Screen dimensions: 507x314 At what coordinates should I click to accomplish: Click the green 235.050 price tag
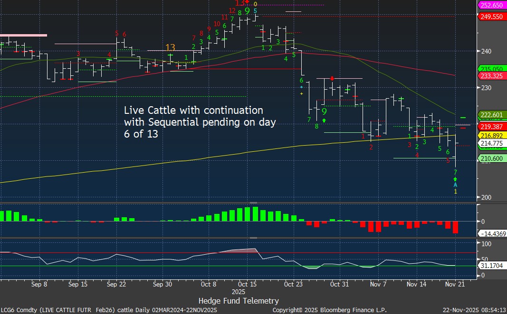[492, 69]
